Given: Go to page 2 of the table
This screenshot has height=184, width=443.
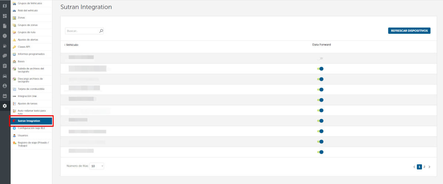Looking at the screenshot, I should click(424, 167).
